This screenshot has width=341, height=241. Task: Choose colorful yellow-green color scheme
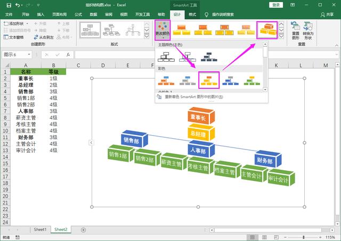tap(252, 80)
